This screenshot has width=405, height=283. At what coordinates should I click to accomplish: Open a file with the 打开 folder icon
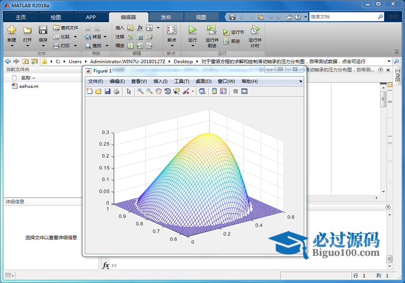click(27, 30)
